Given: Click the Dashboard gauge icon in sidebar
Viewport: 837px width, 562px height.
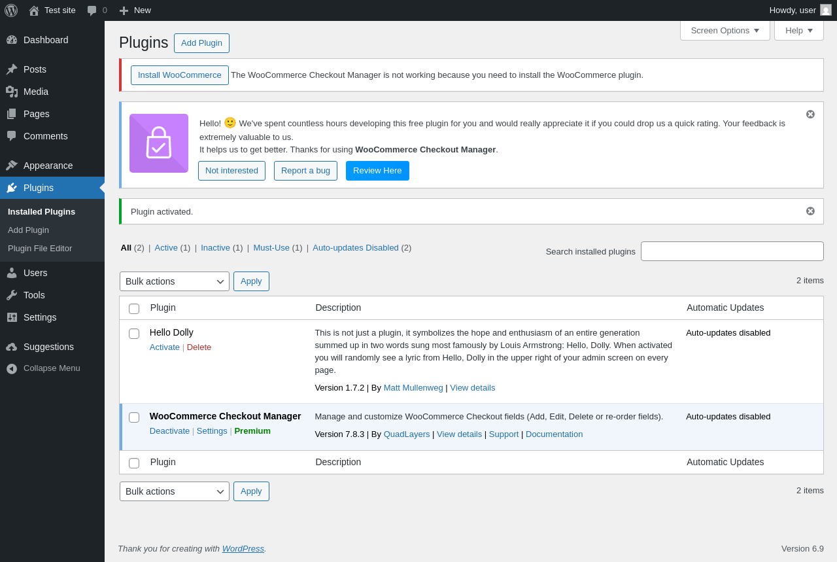Looking at the screenshot, I should [x=12, y=40].
